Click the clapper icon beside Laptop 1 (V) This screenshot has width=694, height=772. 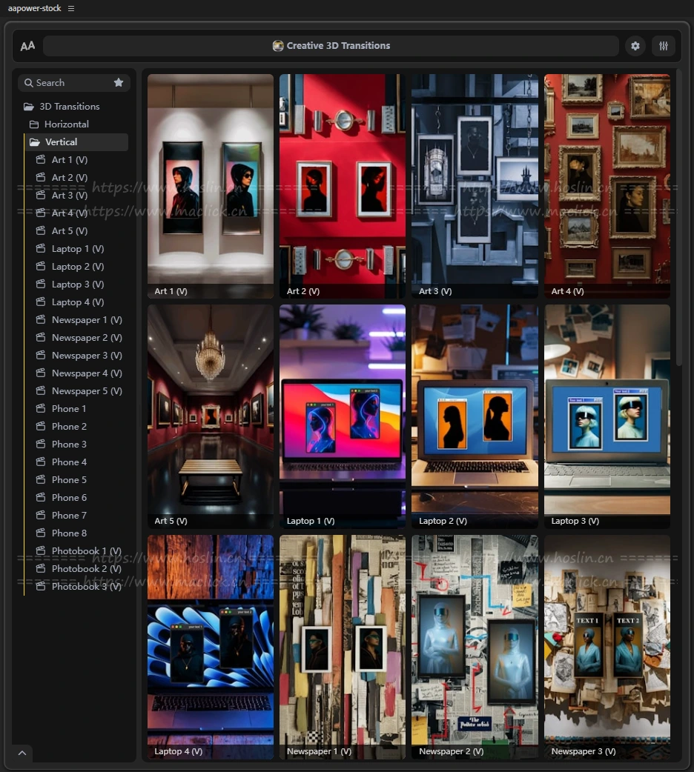tap(41, 248)
